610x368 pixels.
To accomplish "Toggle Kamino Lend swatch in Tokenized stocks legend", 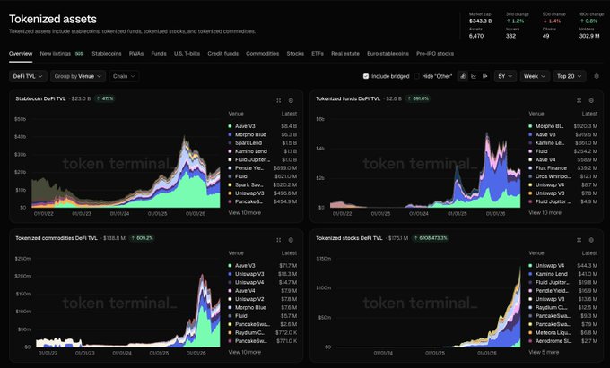I will pos(530,274).
